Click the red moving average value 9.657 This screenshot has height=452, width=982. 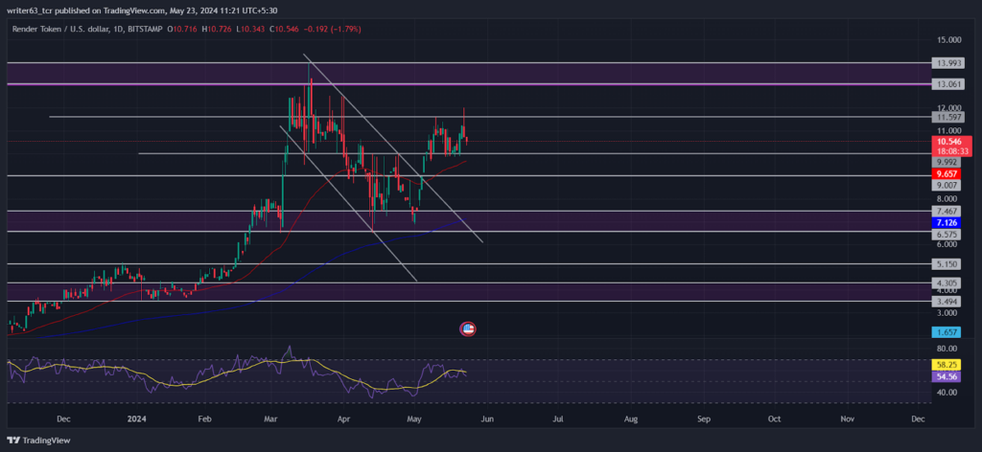[x=945, y=173]
